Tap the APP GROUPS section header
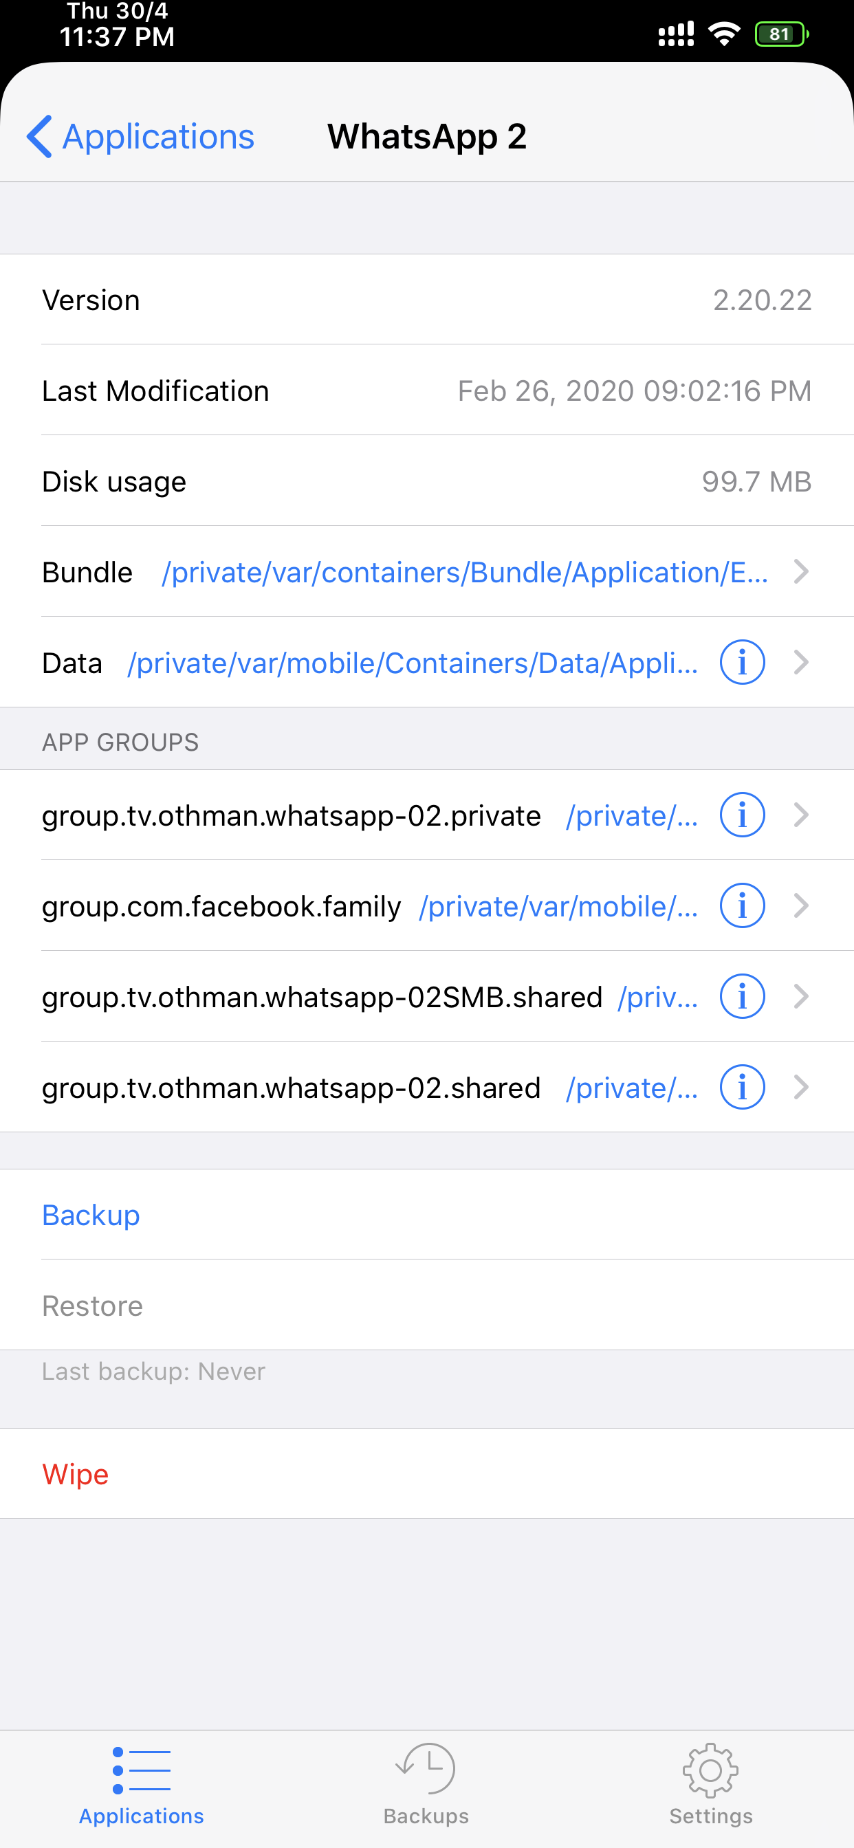 point(120,742)
